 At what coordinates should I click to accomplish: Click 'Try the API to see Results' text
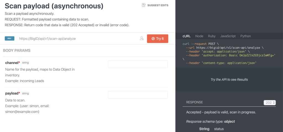[x=229, y=80]
